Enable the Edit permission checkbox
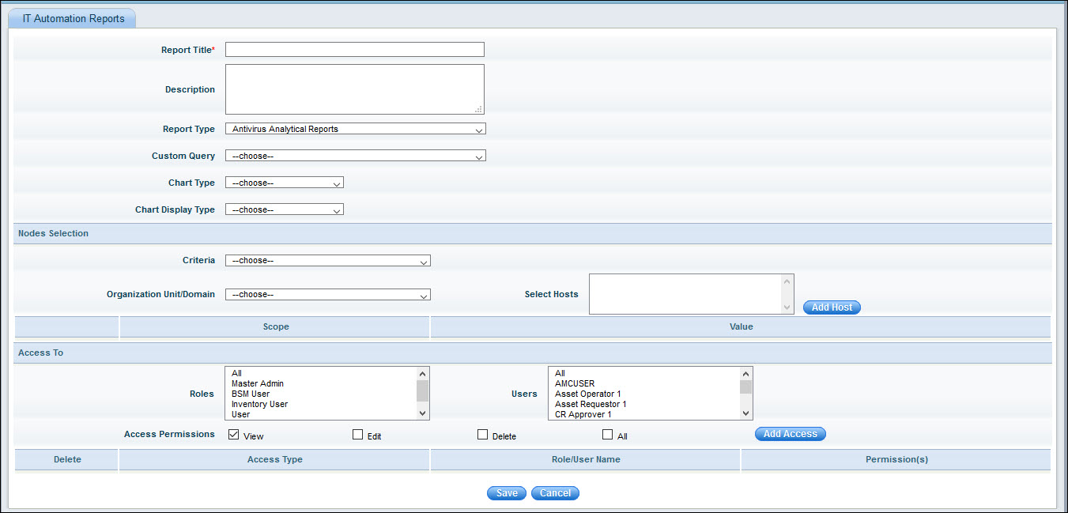1068x513 pixels. (x=357, y=435)
